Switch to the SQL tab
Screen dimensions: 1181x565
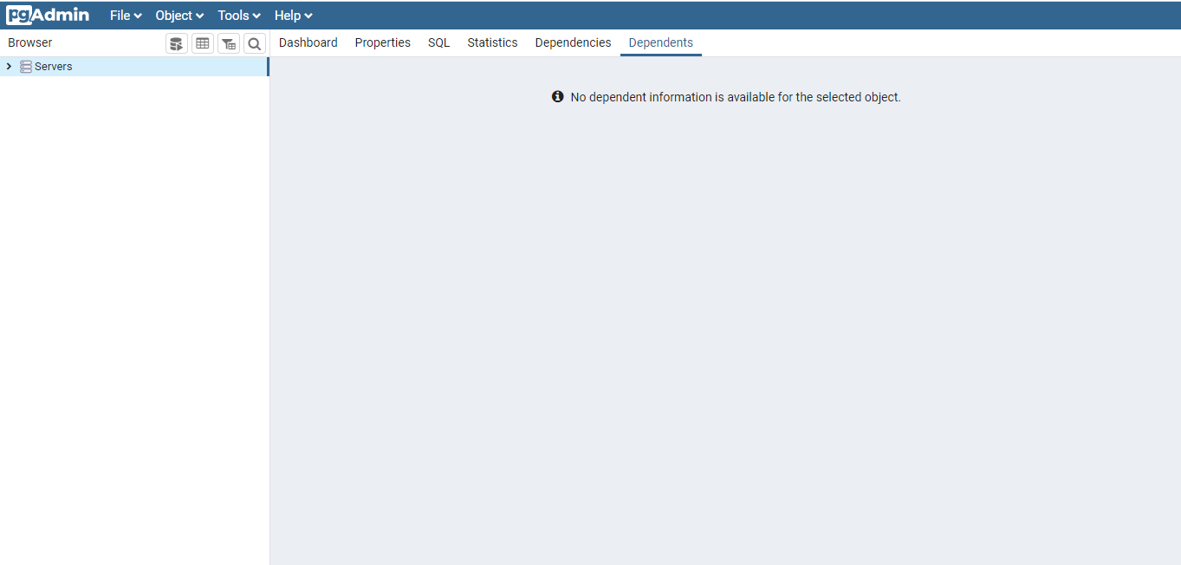(439, 42)
